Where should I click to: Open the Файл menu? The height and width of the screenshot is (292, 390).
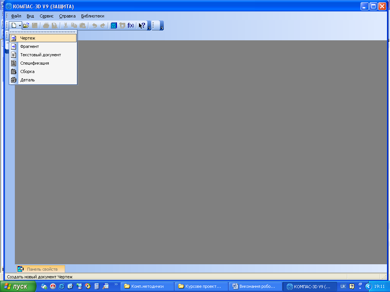16,16
